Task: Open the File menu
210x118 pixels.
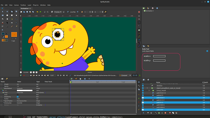Action: tap(2, 5)
